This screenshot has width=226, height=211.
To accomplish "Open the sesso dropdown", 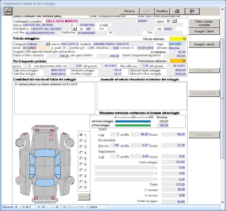I will (x=175, y=21).
